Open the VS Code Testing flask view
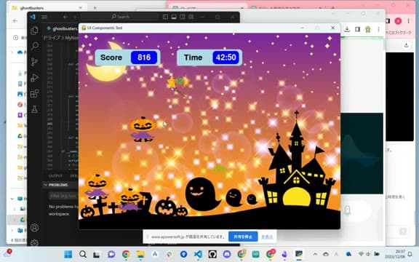Image resolution: width=419 pixels, height=262 pixels. [x=34, y=109]
